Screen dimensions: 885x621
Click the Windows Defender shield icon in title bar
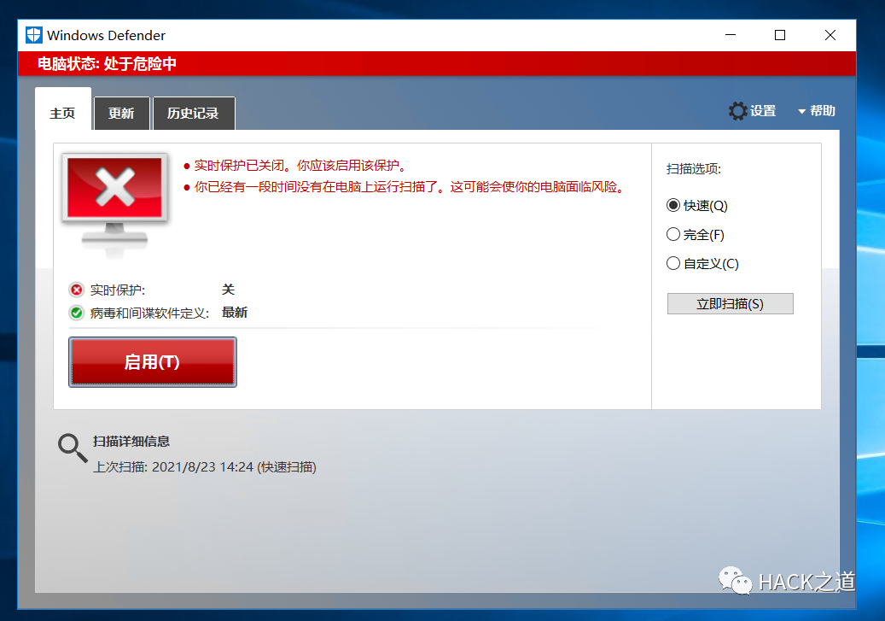tap(34, 35)
